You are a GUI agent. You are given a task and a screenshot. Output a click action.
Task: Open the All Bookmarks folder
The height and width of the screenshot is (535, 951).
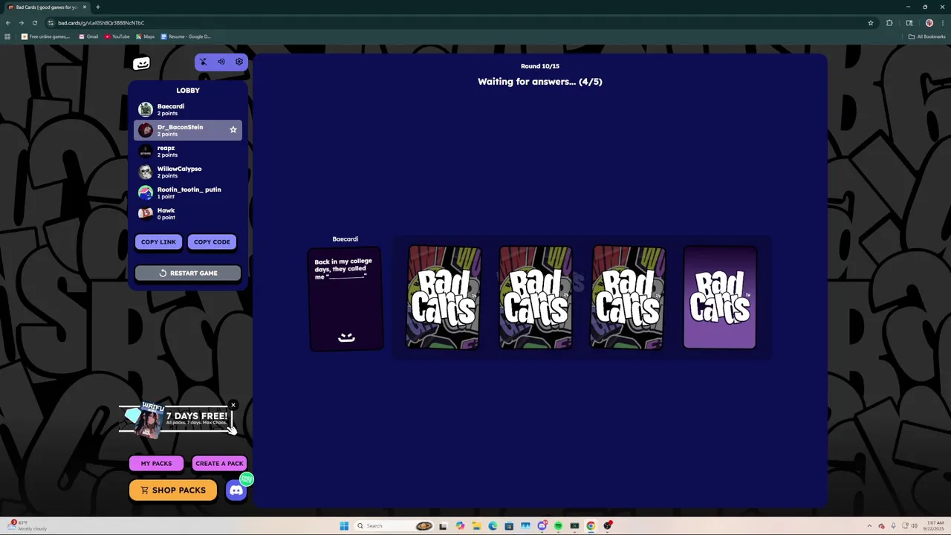(928, 36)
